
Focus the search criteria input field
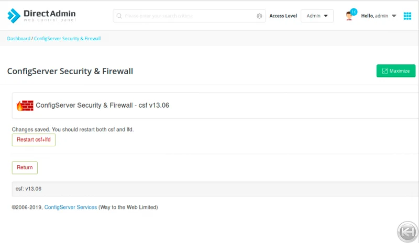(x=189, y=16)
